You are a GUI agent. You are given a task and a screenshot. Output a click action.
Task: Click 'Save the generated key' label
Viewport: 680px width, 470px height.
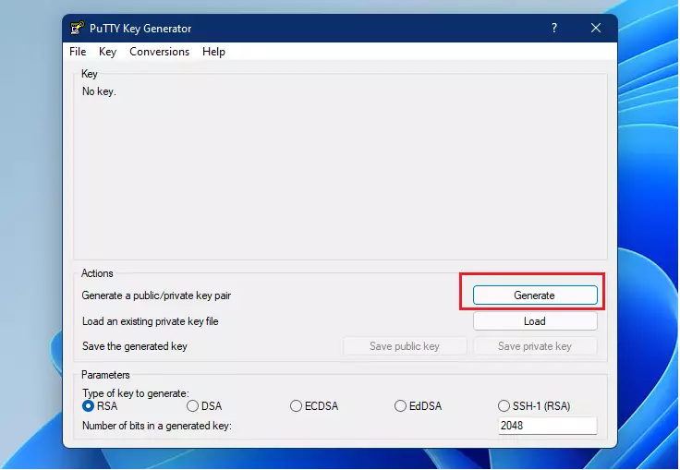click(x=135, y=346)
